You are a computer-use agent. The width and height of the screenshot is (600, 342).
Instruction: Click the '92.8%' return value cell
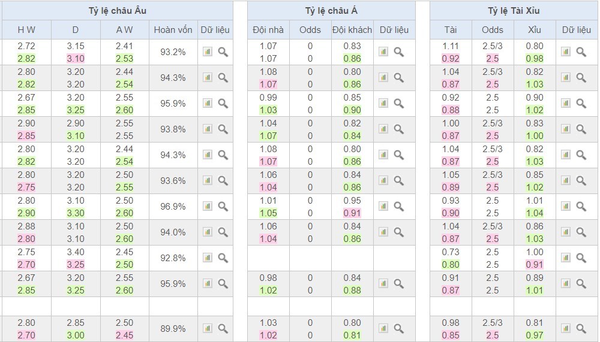pos(173,258)
